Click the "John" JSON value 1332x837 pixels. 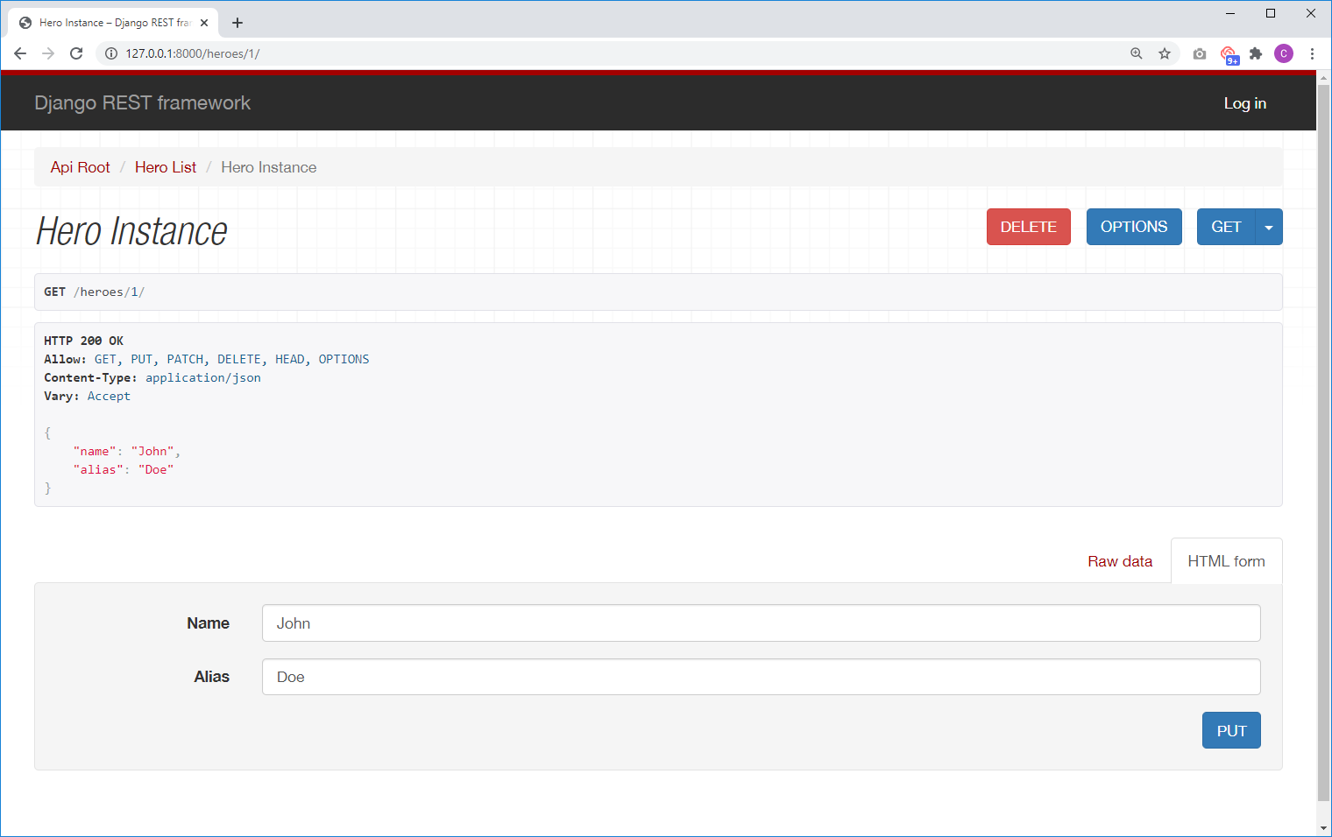tap(152, 451)
